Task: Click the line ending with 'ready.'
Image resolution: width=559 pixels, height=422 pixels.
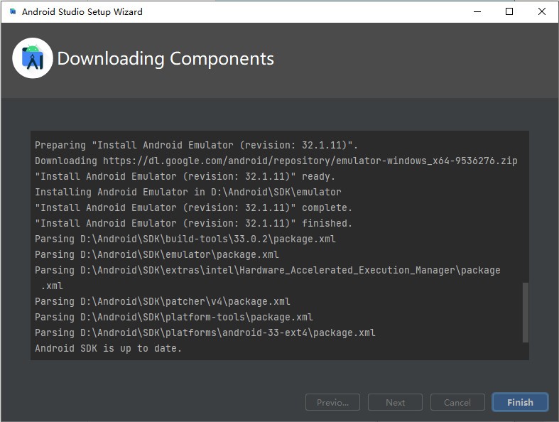Action: pos(185,176)
